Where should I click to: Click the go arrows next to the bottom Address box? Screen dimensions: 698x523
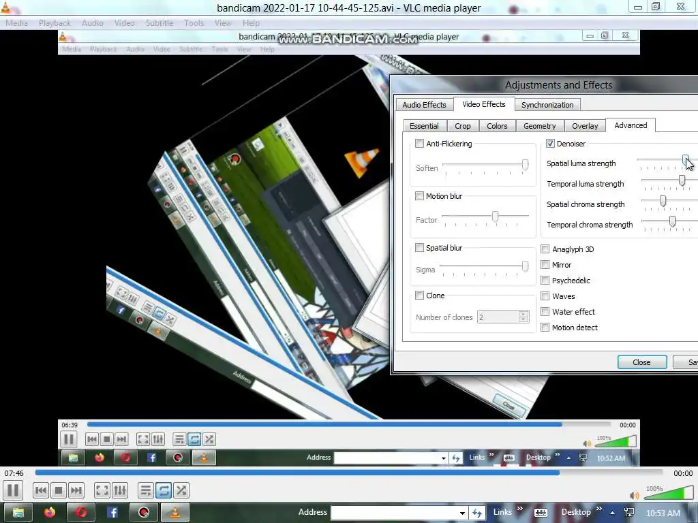click(x=476, y=513)
